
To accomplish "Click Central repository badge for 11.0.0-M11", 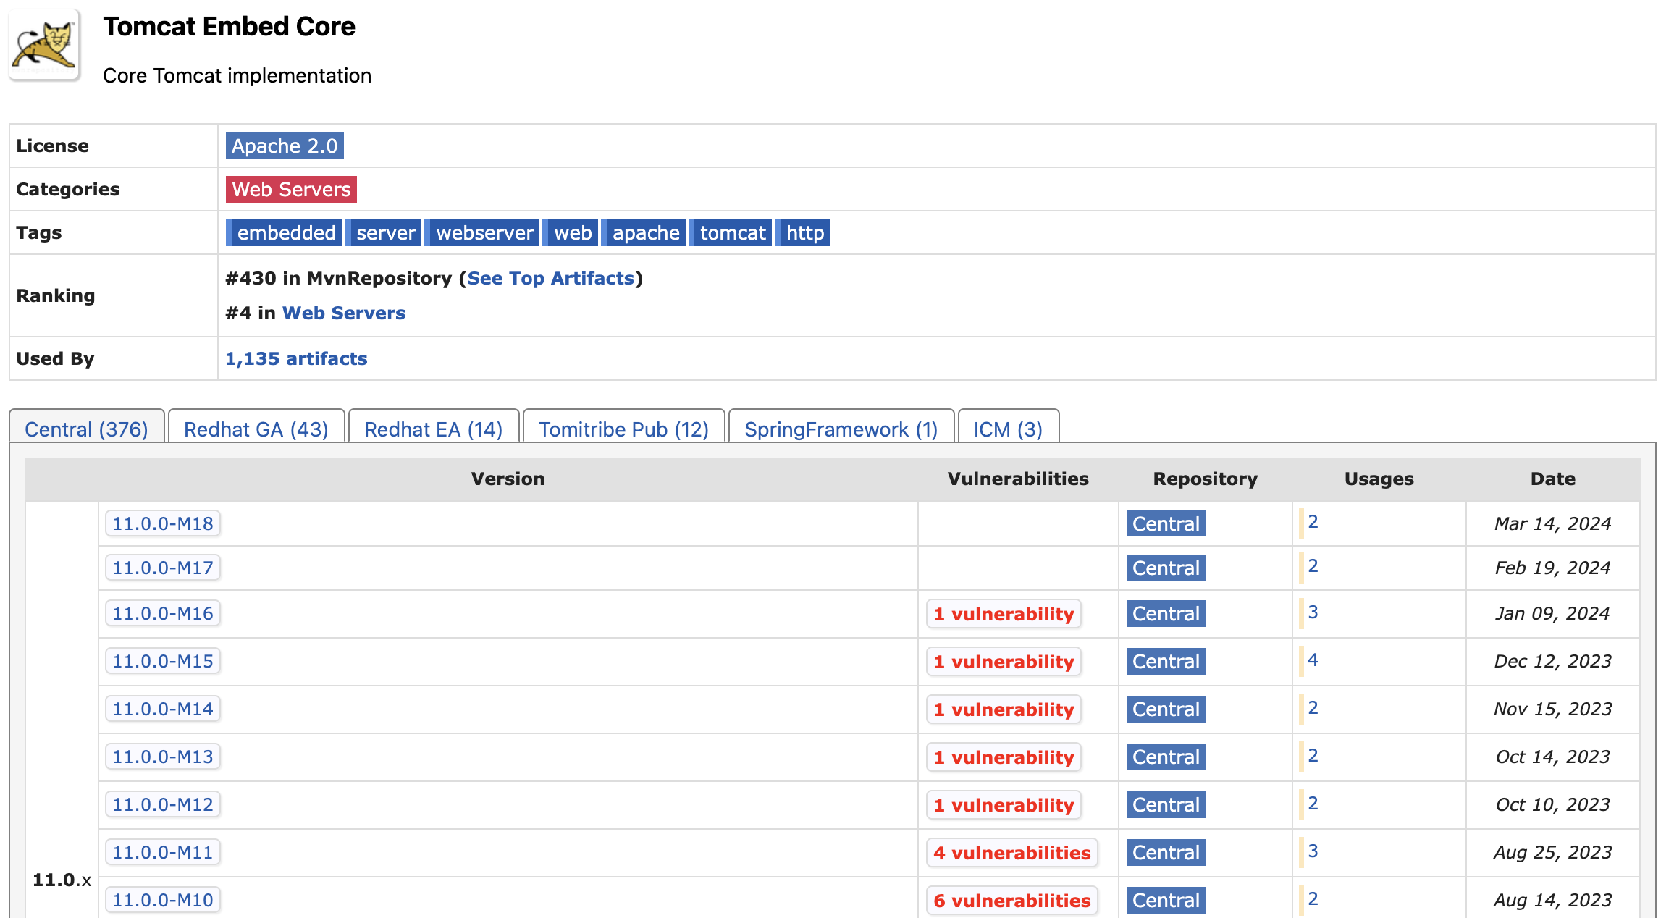I will tap(1166, 852).
